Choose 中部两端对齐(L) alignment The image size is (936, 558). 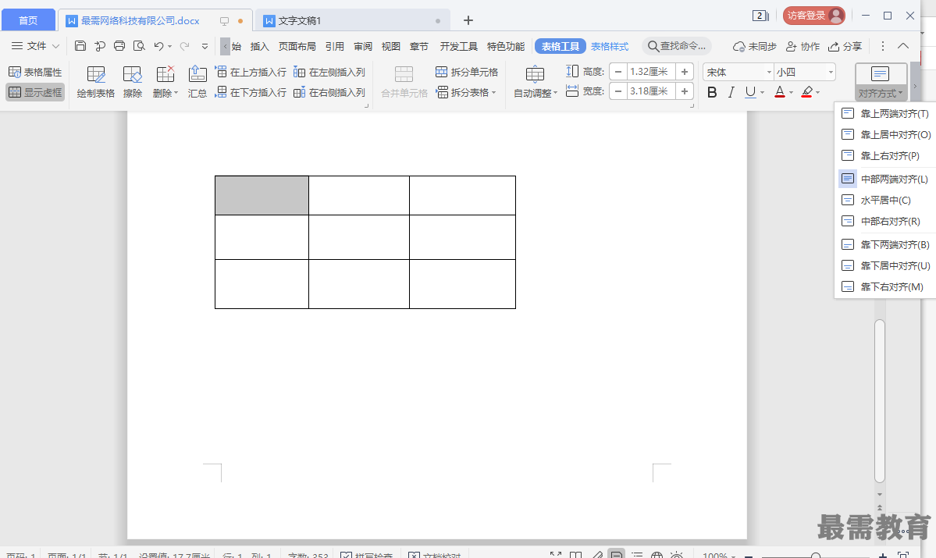coord(885,179)
